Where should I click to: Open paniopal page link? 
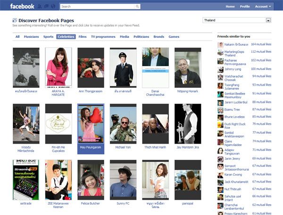[188, 204]
